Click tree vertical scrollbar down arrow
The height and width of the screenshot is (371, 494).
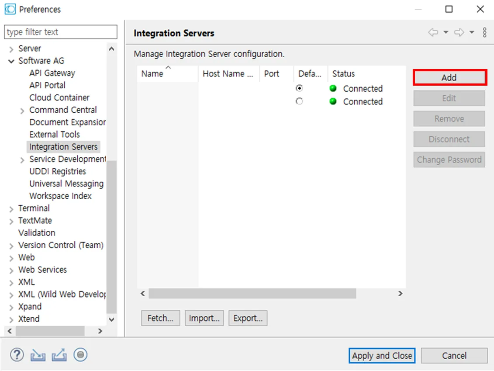point(111,319)
